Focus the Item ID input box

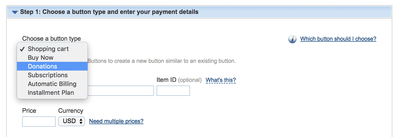coord(173,91)
